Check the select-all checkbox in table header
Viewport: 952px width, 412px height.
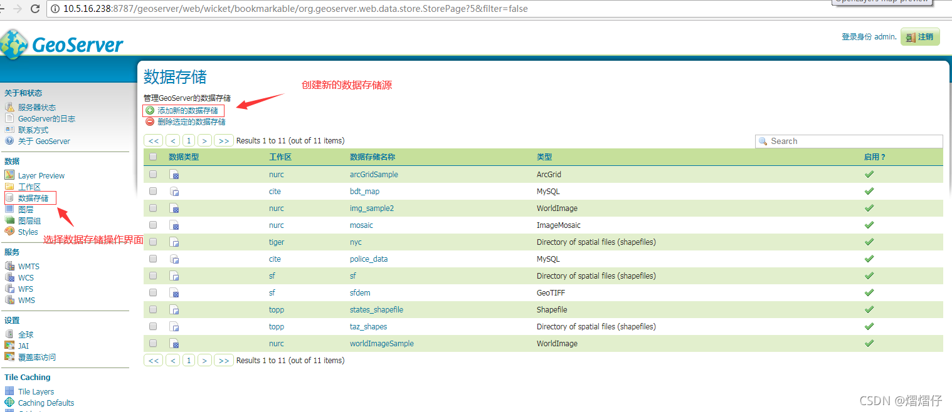pyautogui.click(x=152, y=157)
